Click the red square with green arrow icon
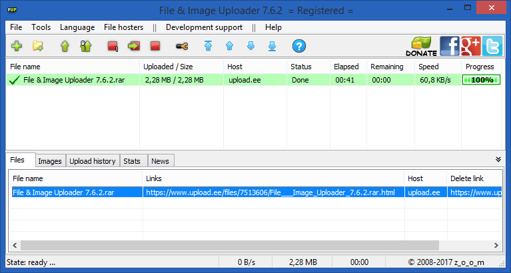Viewport: 511px width, 273px height. coord(134,46)
